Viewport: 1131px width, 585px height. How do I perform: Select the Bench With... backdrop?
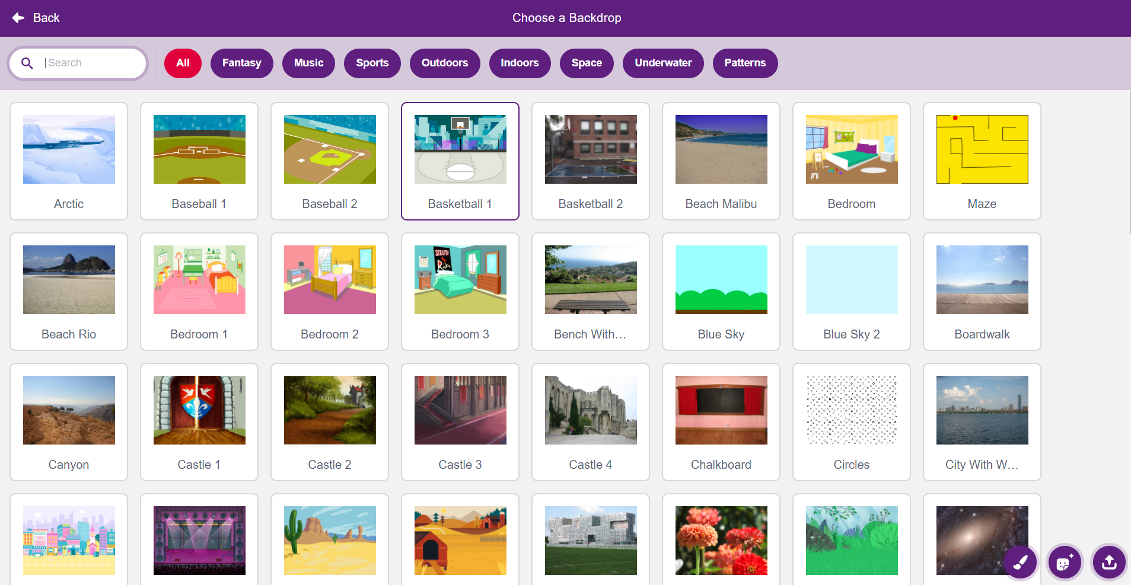591,292
